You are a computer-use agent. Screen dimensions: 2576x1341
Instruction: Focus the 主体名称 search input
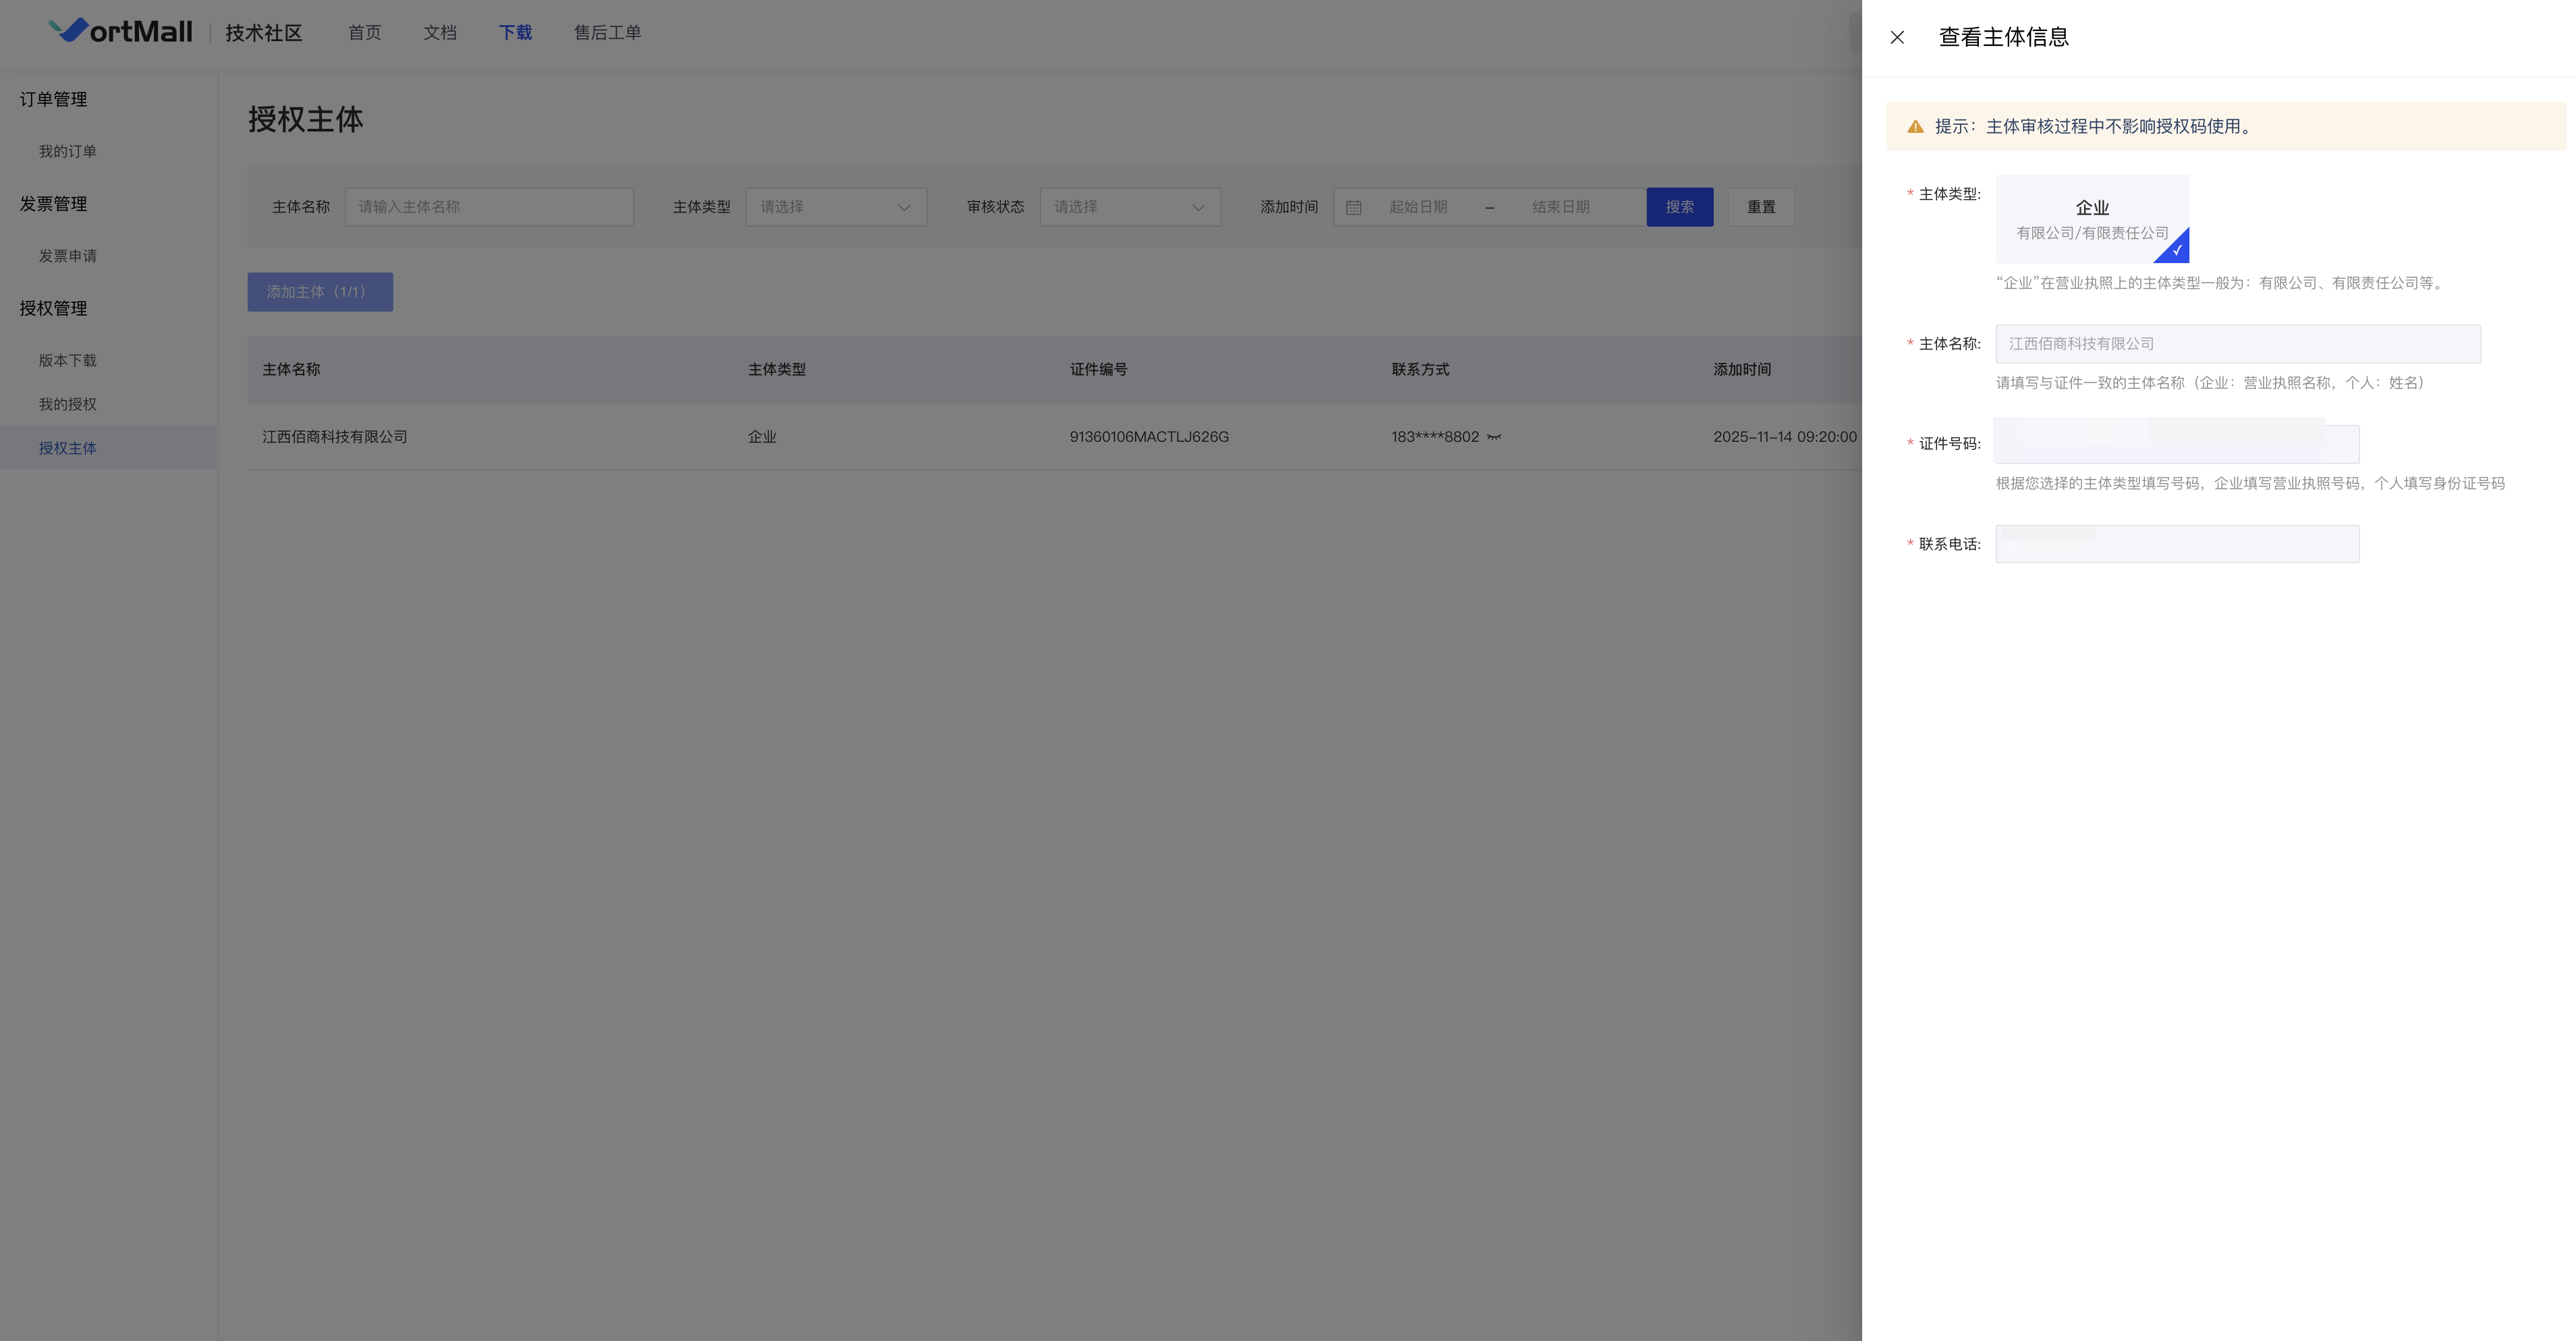(x=489, y=207)
